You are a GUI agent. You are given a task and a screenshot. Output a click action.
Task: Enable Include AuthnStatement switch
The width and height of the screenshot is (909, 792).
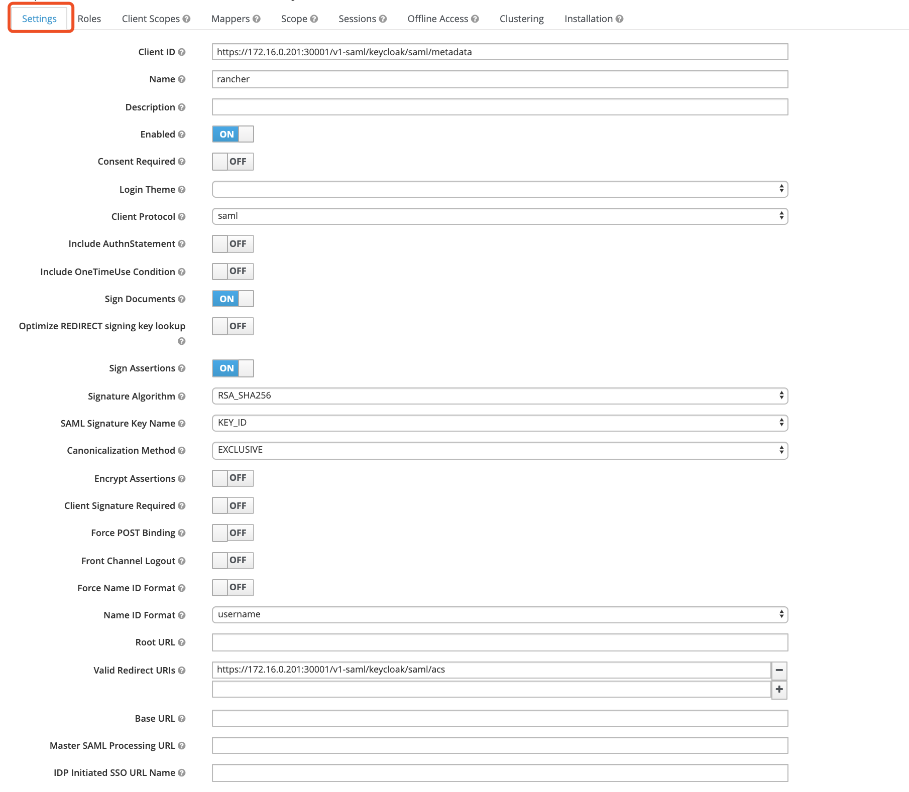click(233, 244)
